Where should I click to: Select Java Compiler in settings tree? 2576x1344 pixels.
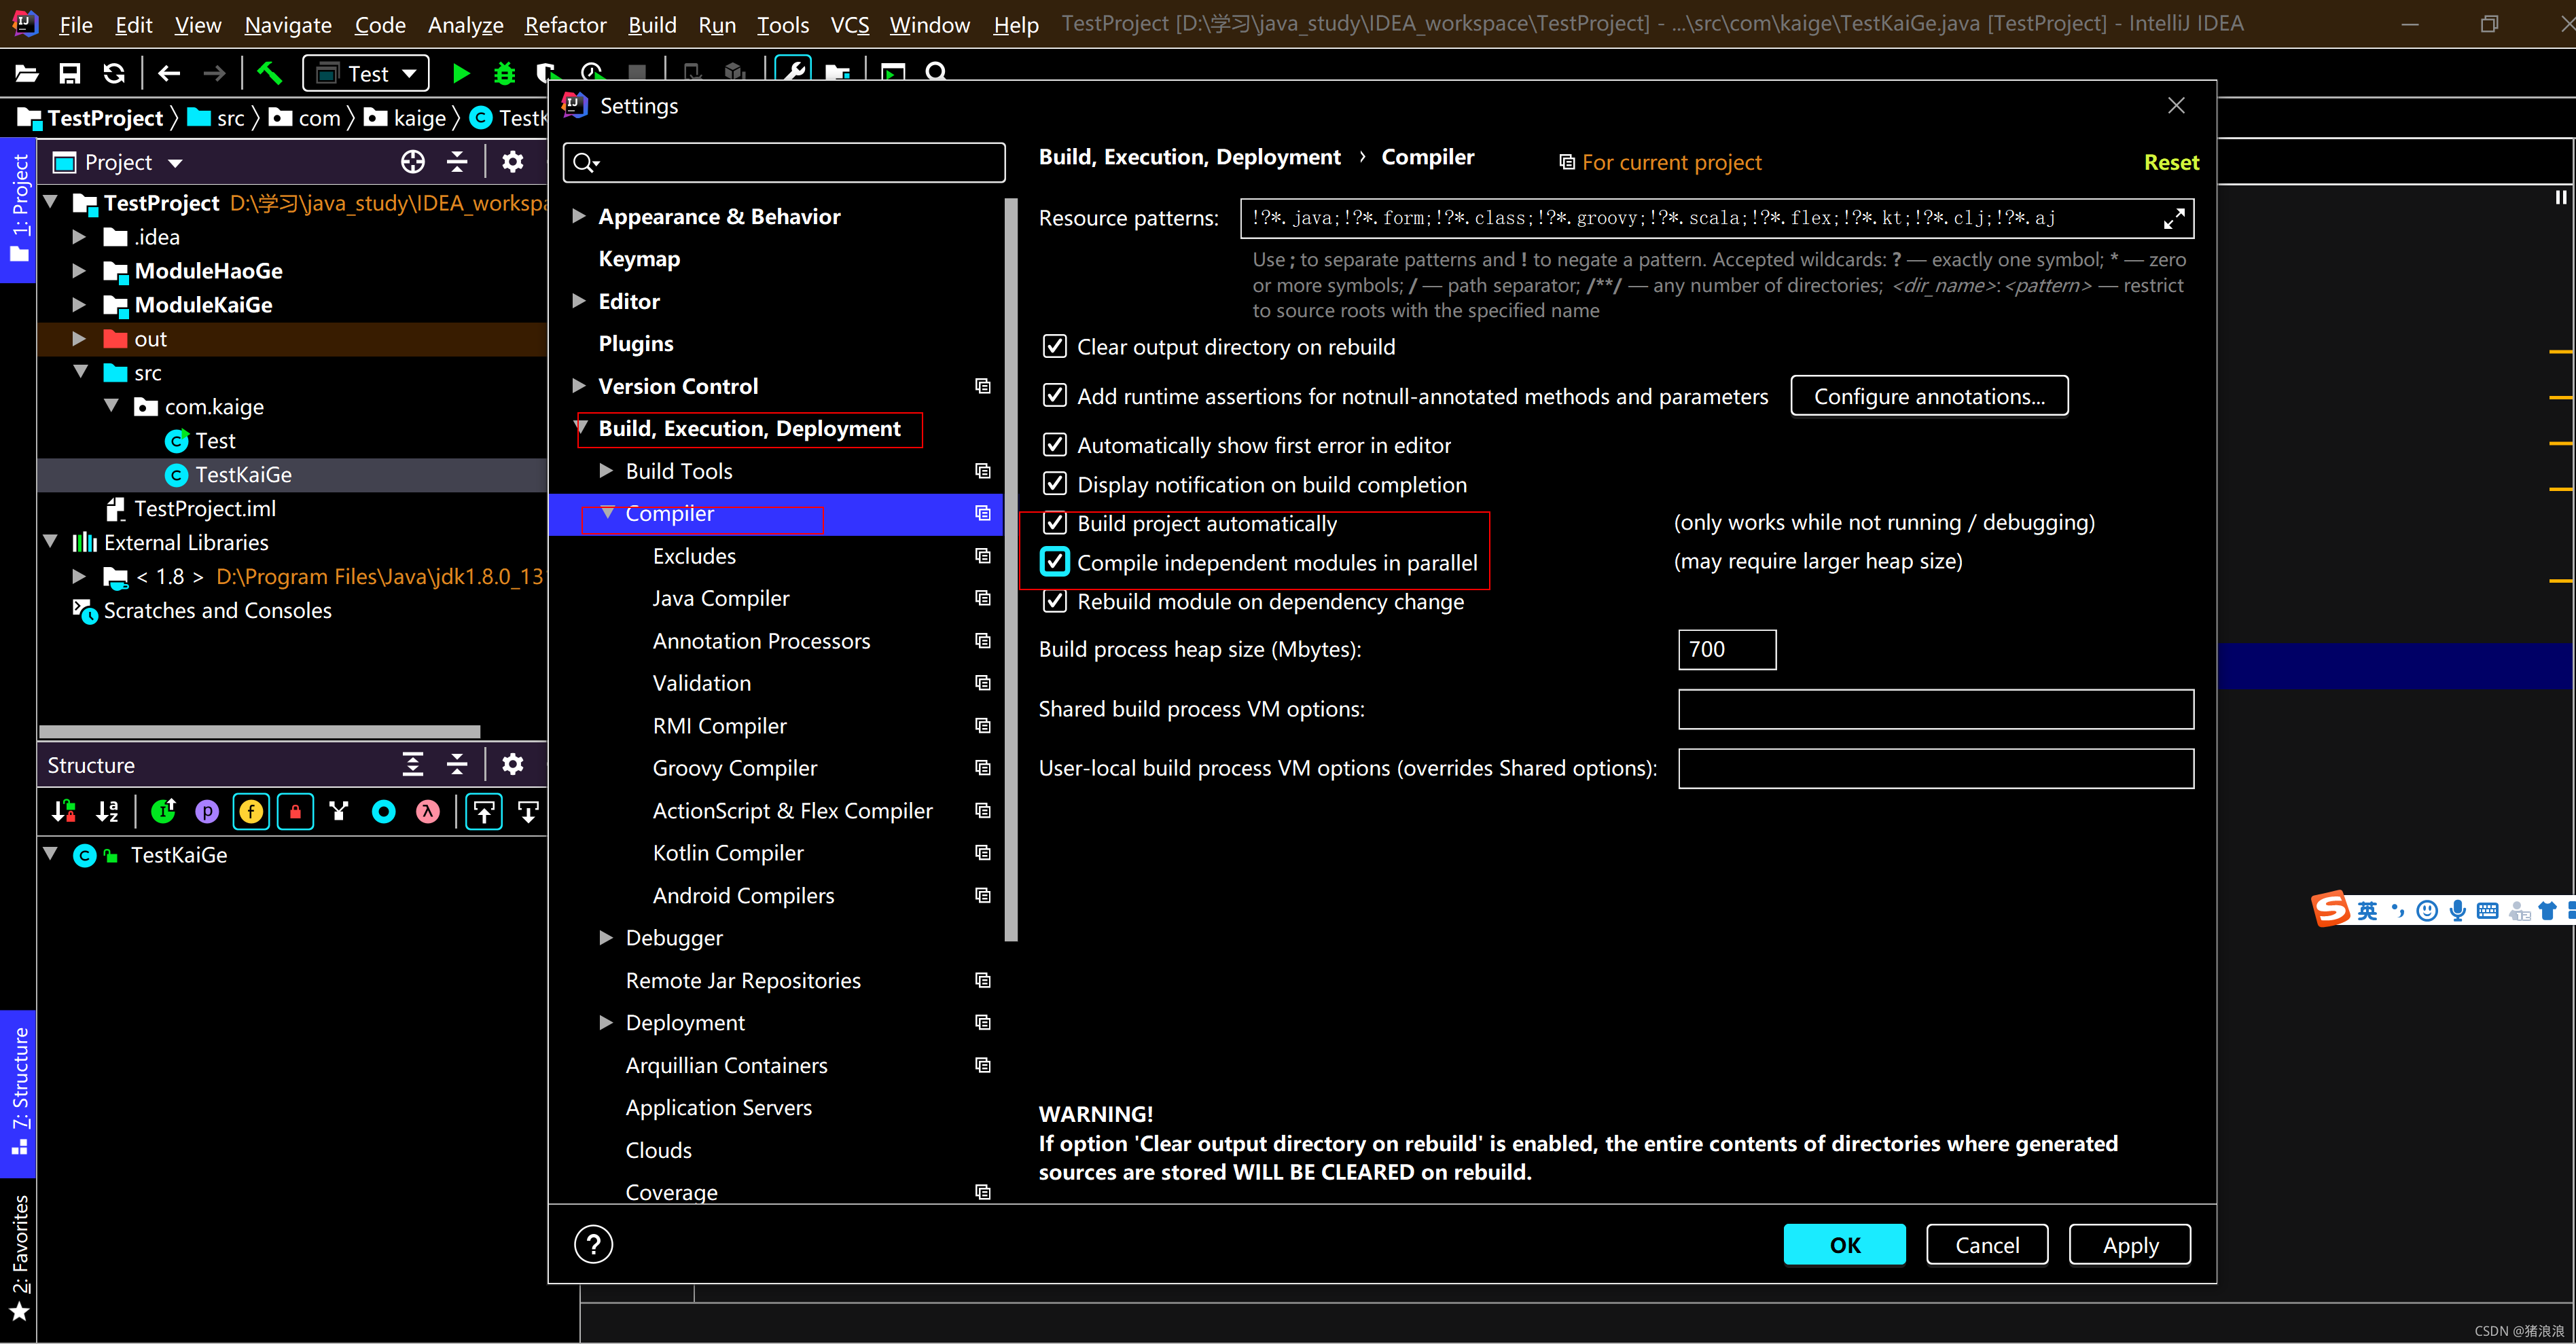721,598
